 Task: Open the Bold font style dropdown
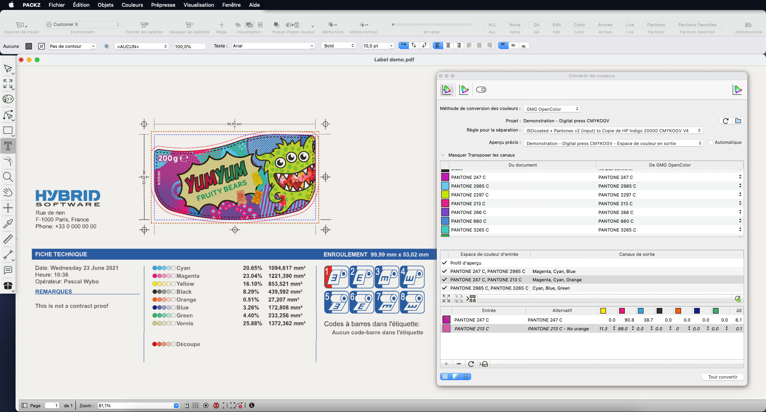coord(339,46)
